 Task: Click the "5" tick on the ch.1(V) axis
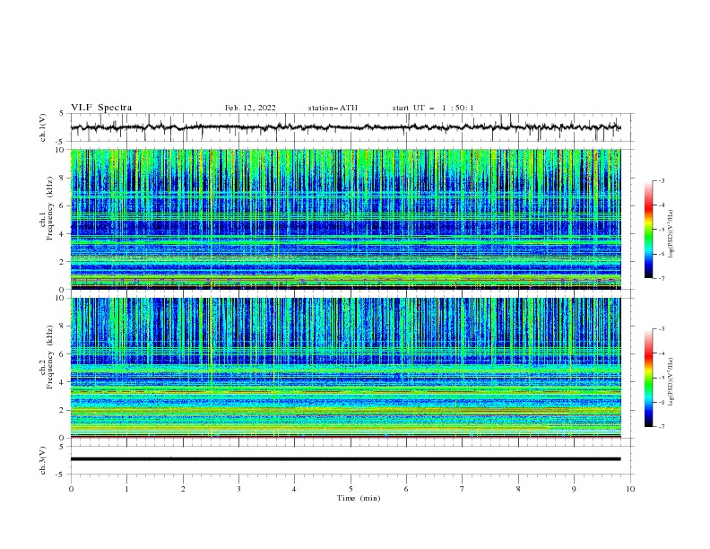(x=62, y=114)
